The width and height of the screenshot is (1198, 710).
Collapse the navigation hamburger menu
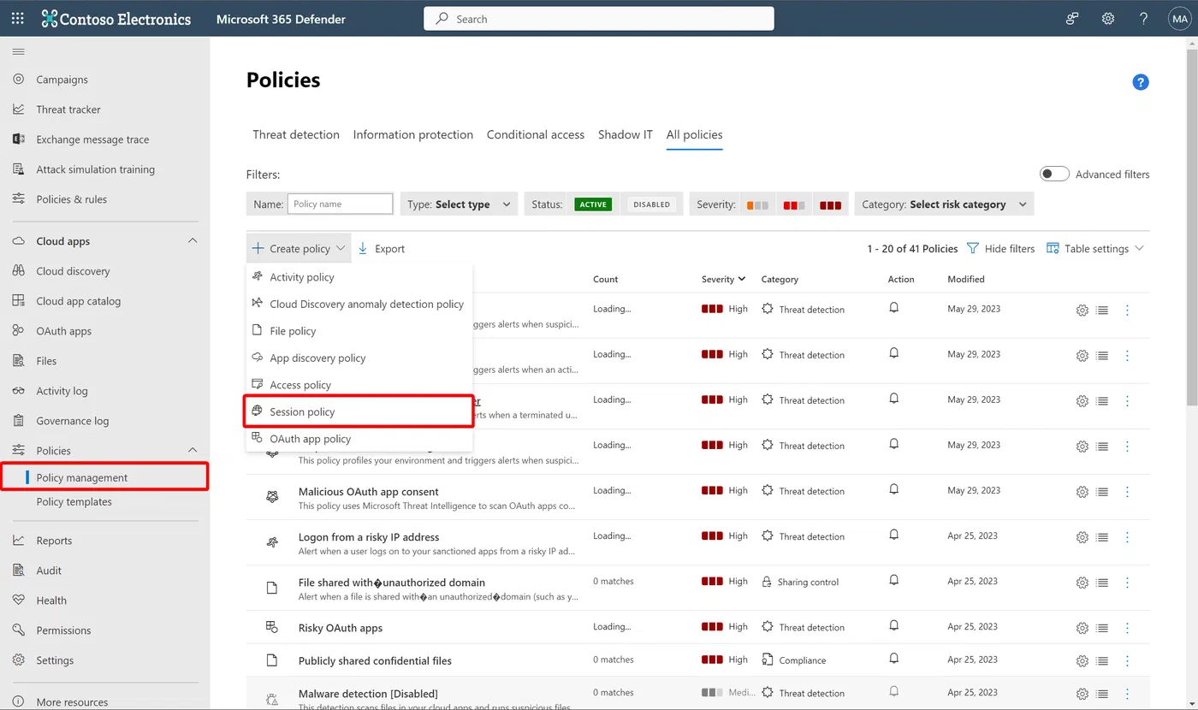pos(18,51)
